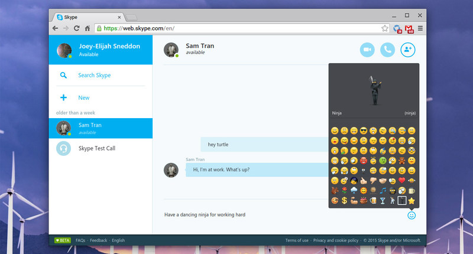This screenshot has height=254, width=473.
Task: Change language via English footer link
Action: (x=118, y=240)
